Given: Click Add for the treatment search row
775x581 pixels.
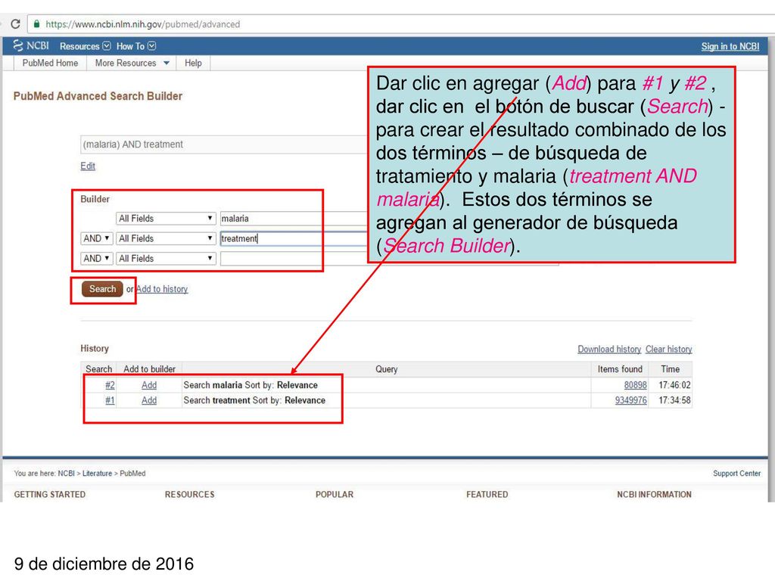Looking at the screenshot, I should tap(149, 401).
